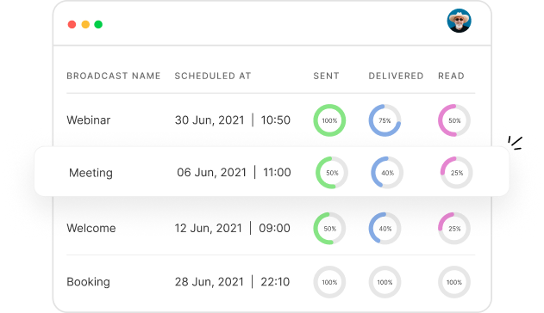The width and height of the screenshot is (544, 313).
Task: Sort by Scheduled At column header
Action: tap(213, 76)
